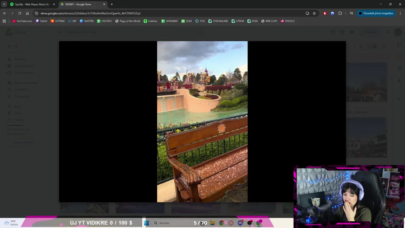Open the NAPTÁR bookmark

(x=87, y=21)
